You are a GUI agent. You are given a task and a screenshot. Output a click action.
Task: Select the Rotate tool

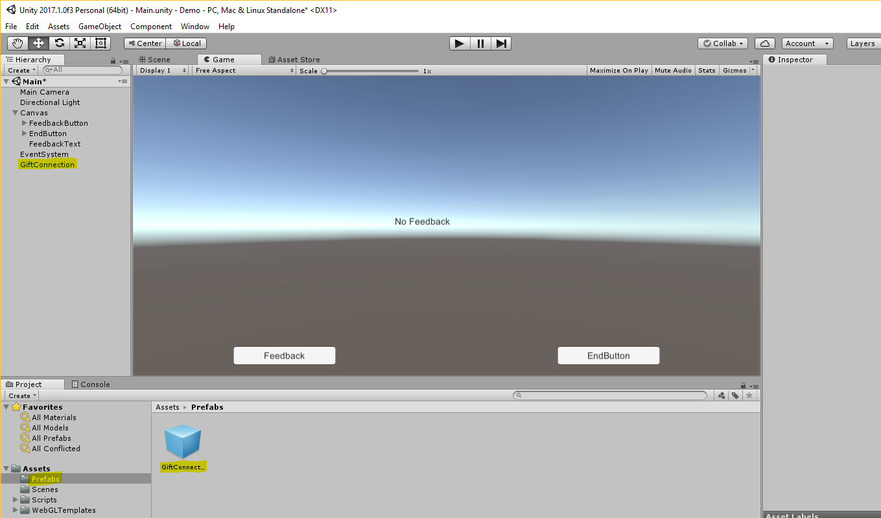coord(60,43)
